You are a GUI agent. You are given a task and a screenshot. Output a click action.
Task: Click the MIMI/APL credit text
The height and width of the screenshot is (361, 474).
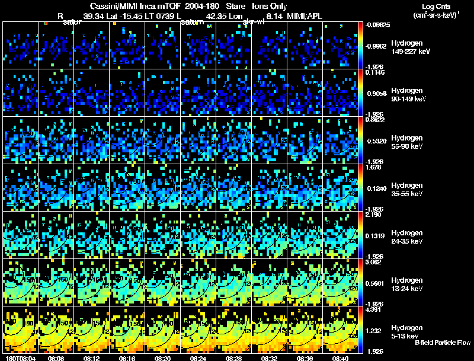coord(305,16)
